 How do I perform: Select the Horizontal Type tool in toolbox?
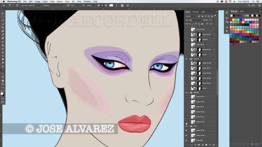click(3, 70)
